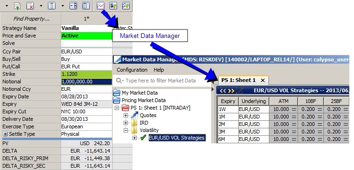This screenshot has width=354, height=170.
Task: Select the EUR/USD Ccy Pair value
Action: [x=87, y=52]
